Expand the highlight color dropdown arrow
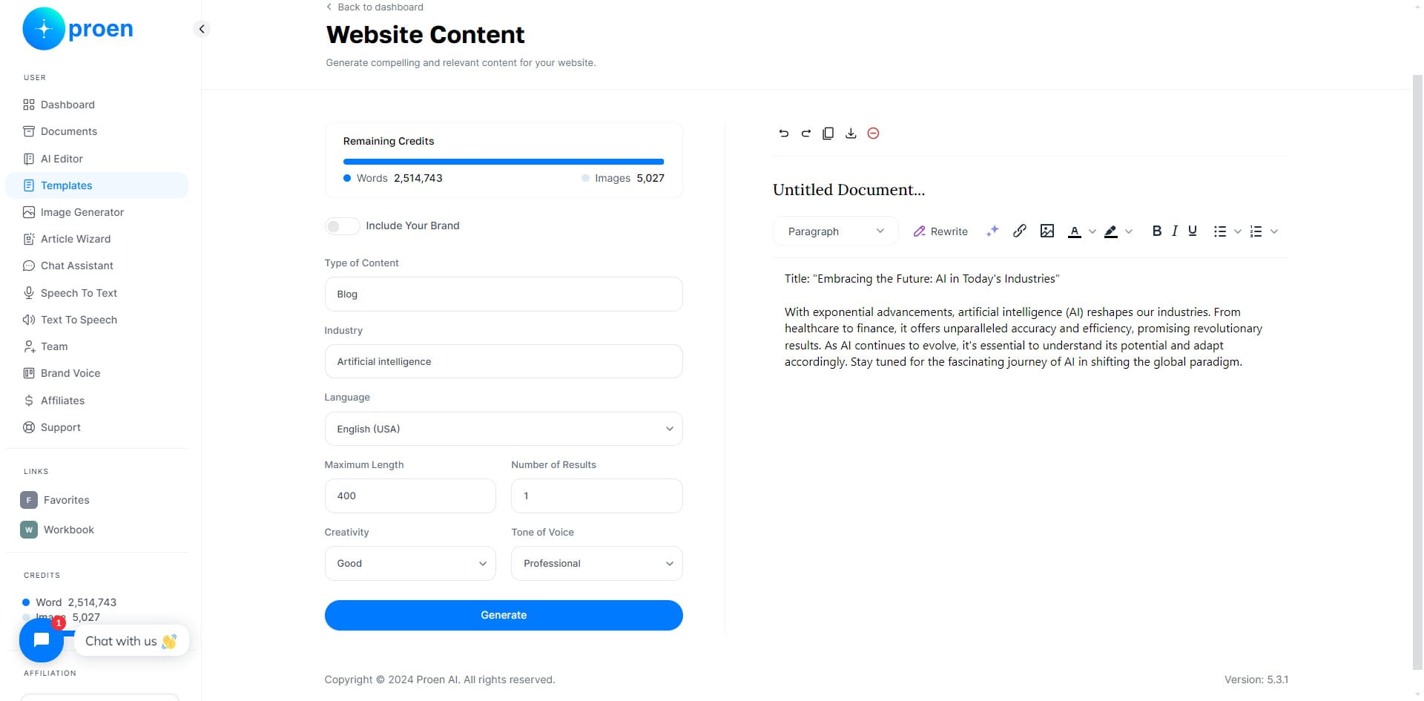Viewport: 1424px width, 701px height. pyautogui.click(x=1129, y=231)
